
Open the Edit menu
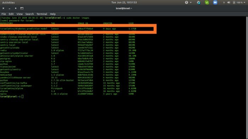(x=11, y=14)
